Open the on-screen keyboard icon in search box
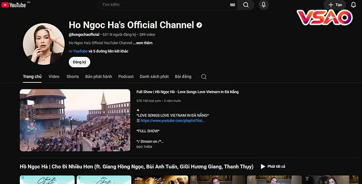Viewport: 362px width, 184px height. point(233,5)
